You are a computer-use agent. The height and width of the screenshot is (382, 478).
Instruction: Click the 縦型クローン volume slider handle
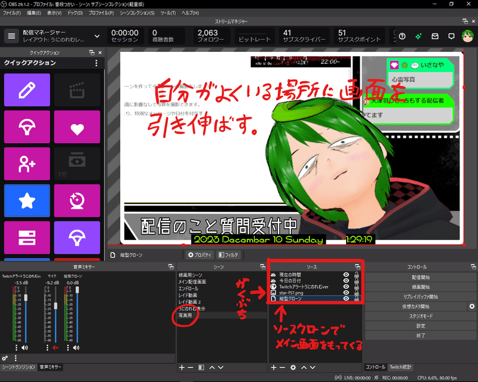tap(77, 290)
